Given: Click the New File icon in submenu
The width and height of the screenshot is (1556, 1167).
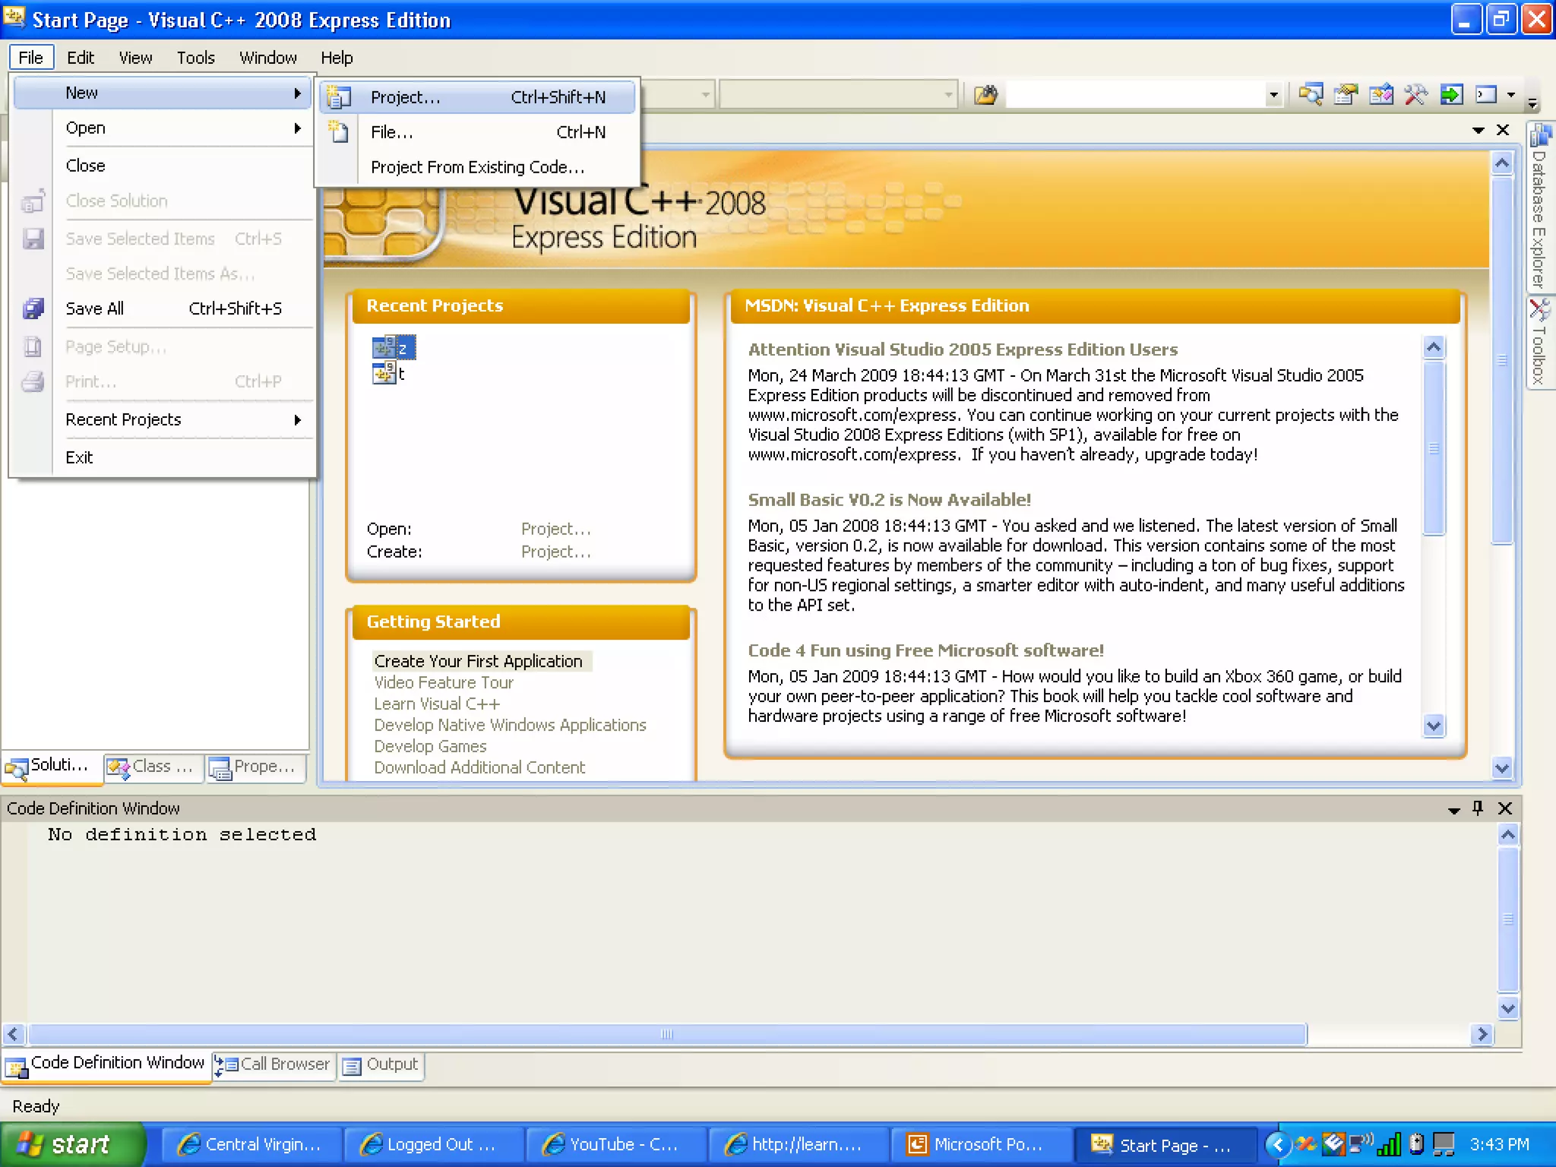Looking at the screenshot, I should click(x=338, y=132).
